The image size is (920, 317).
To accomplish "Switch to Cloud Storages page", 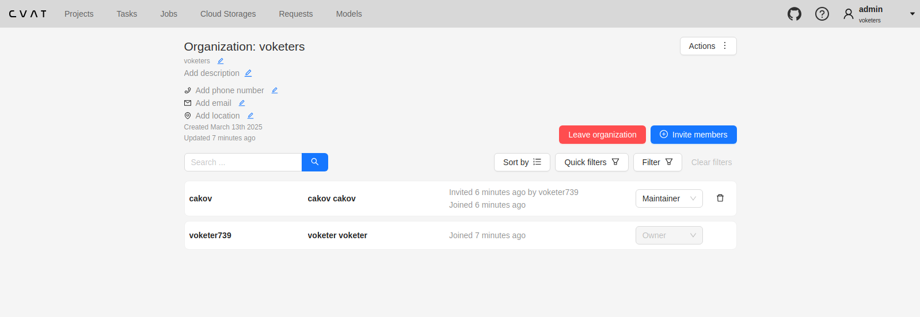I will 228,14.
